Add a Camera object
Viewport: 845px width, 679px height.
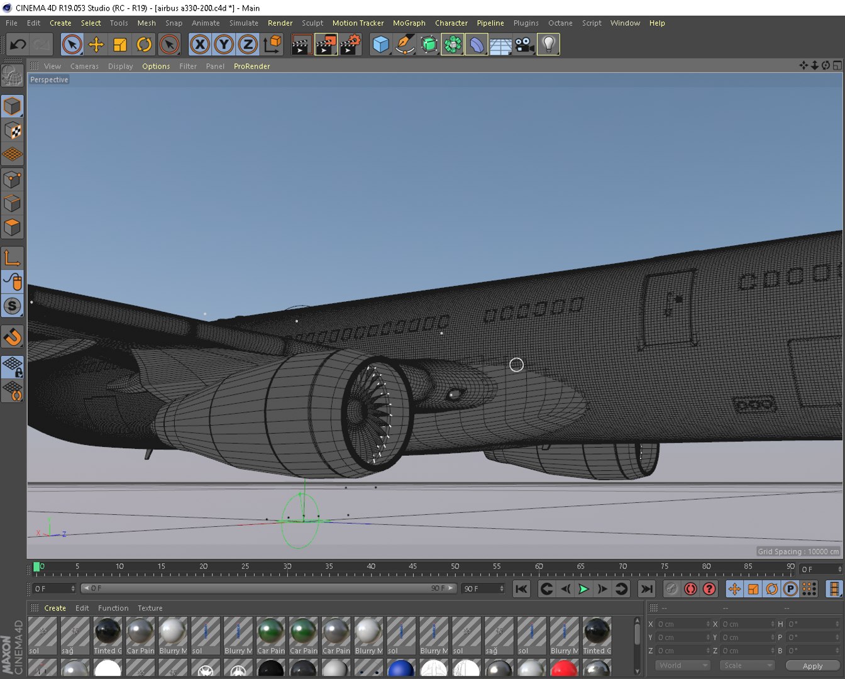click(524, 44)
